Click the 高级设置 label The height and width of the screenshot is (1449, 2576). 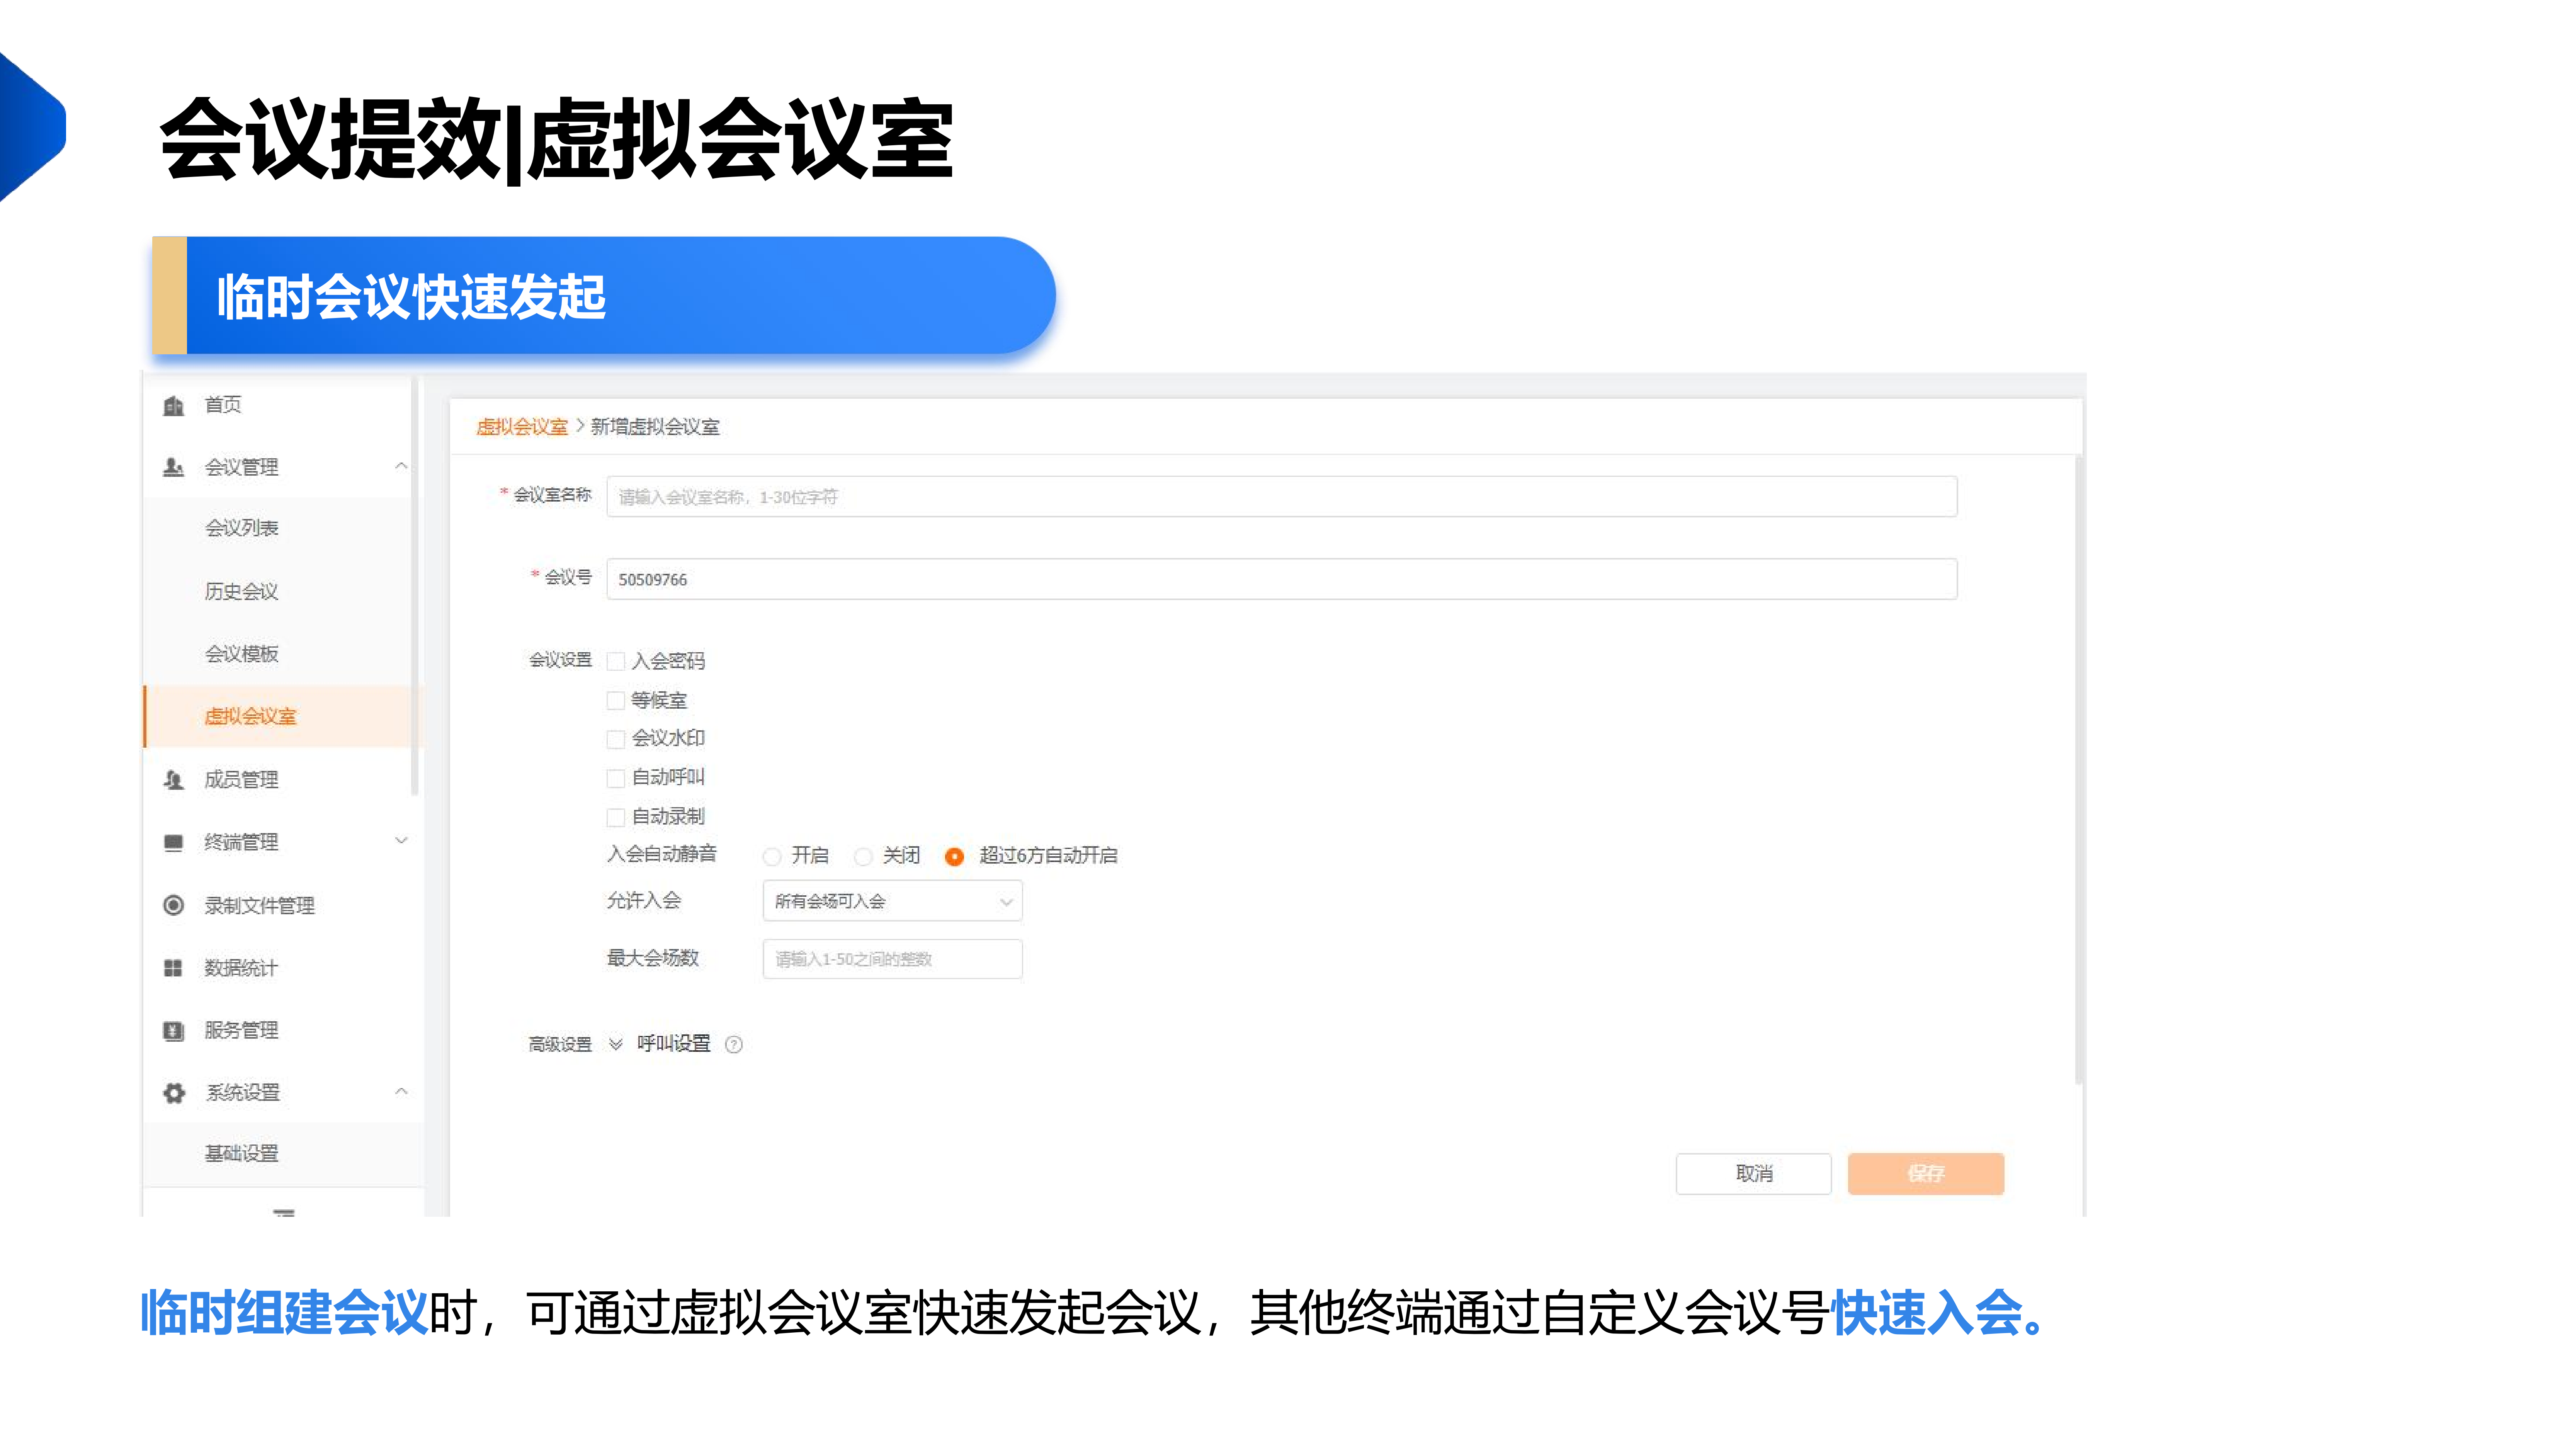(560, 1045)
